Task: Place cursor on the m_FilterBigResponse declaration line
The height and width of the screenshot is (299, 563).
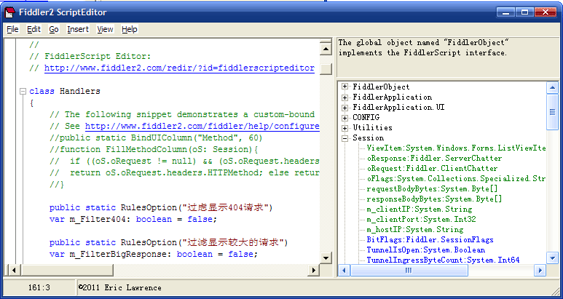Action: tap(154, 254)
